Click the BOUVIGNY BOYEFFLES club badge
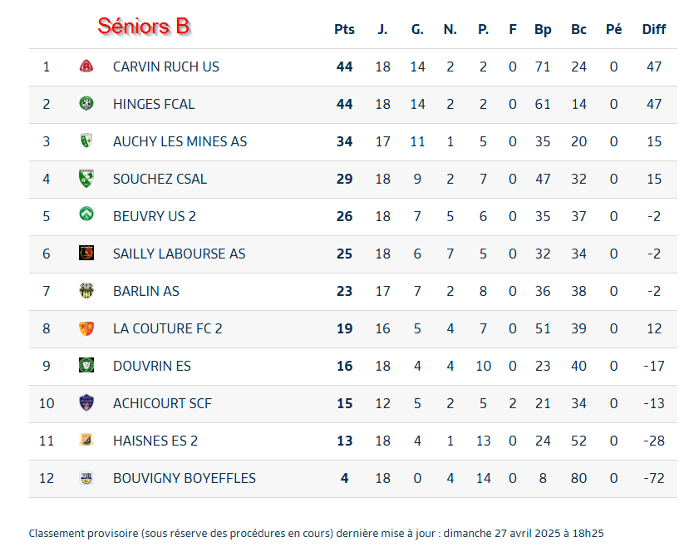The width and height of the screenshot is (689, 552). pos(86,478)
